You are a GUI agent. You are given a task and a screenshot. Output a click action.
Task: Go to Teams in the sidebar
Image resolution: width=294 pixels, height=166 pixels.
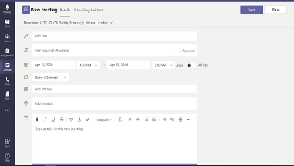7,38
